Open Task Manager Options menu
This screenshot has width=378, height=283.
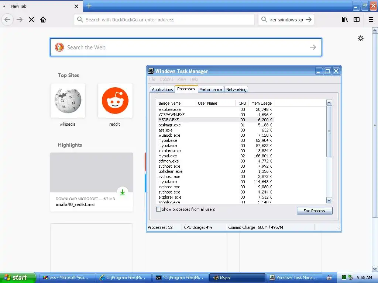tap(166, 79)
